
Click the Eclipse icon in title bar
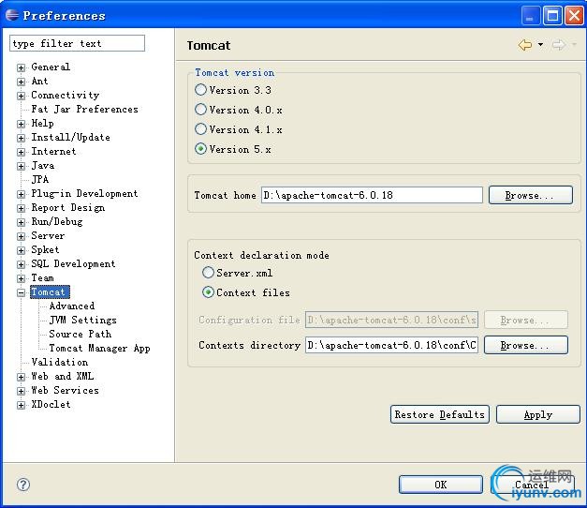12,15
